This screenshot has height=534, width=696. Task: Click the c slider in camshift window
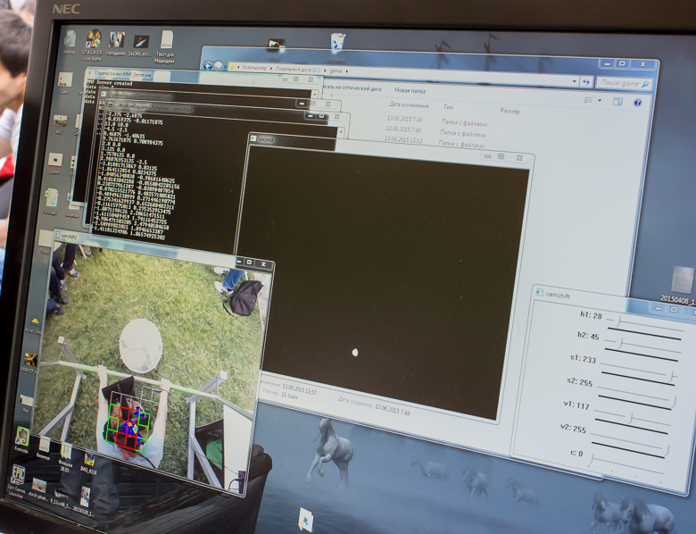(x=626, y=464)
